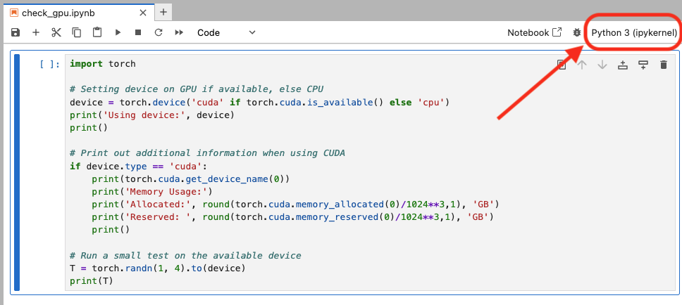
Task: Open the Notebook external link
Action: (535, 32)
